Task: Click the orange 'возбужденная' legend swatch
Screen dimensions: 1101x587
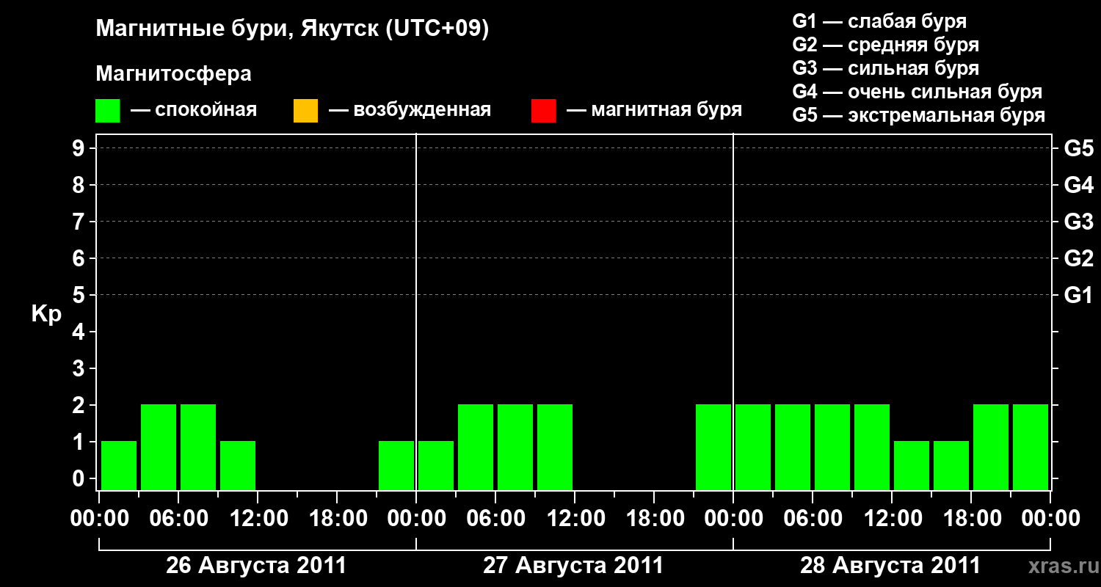Action: (x=305, y=111)
